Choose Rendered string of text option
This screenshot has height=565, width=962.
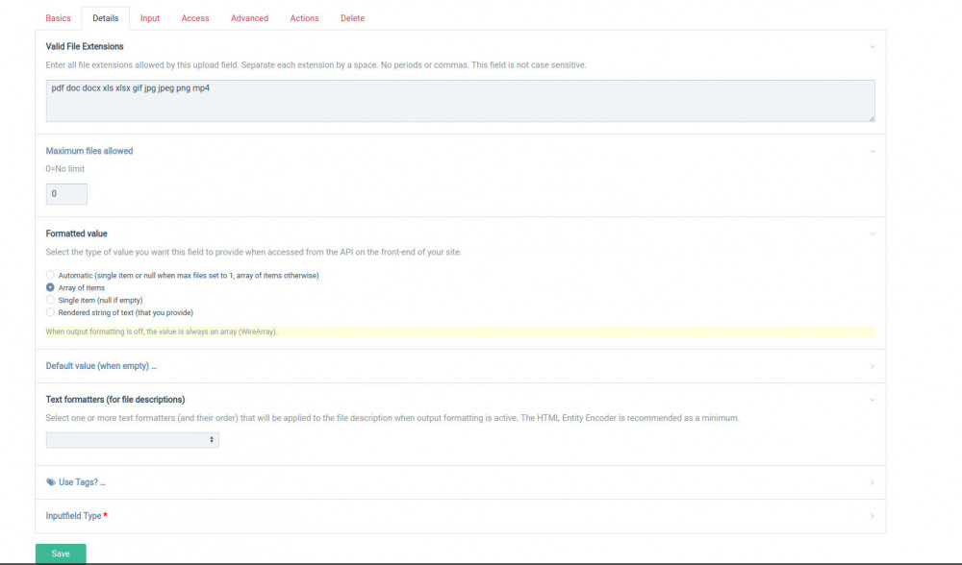pyautogui.click(x=51, y=312)
